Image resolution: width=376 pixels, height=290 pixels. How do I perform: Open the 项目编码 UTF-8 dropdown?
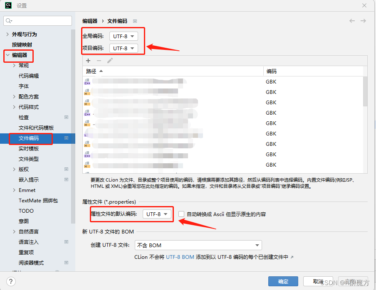coord(124,48)
